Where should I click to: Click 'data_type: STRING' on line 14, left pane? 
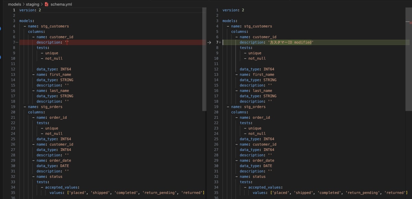[x=55, y=80]
